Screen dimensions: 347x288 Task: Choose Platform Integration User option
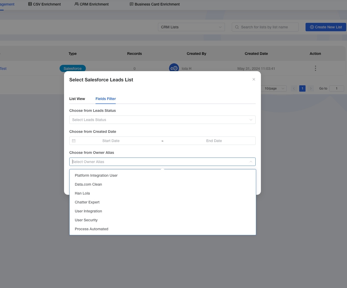pyautogui.click(x=162, y=175)
